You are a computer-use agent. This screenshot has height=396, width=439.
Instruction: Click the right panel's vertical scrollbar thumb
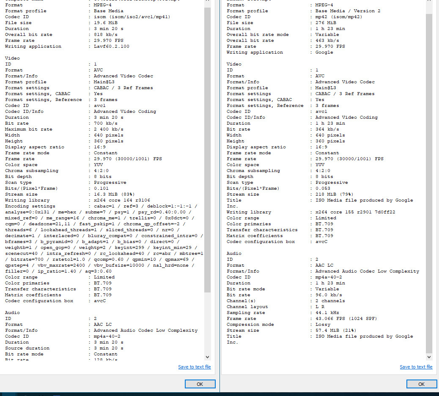[429, 182]
